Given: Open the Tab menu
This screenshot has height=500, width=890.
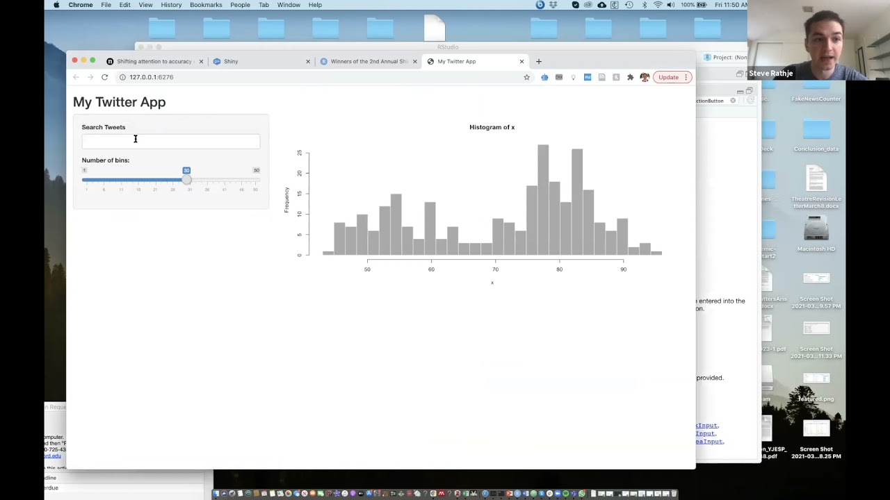Looking at the screenshot, I should 264,5.
